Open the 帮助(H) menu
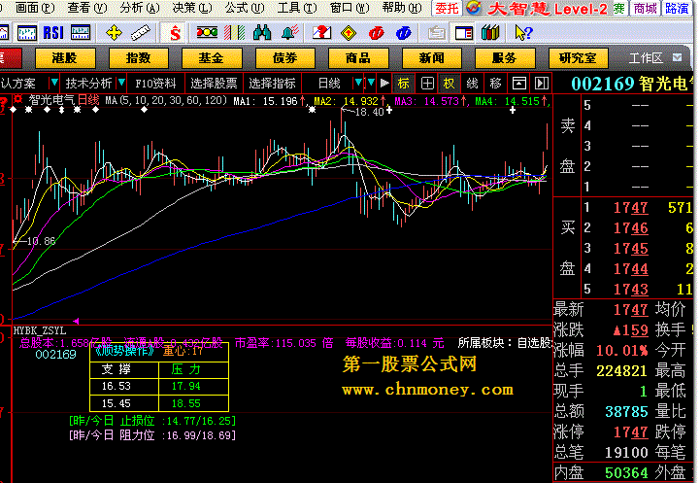700x483 pixels. click(402, 8)
